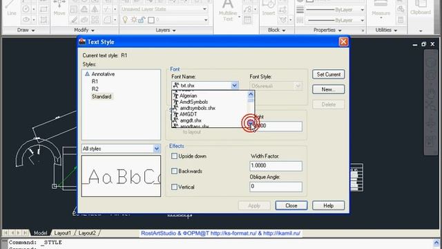Screen dimensions: 442x249
Task: Select the R2 style in the Styles list
Action: 95,89
